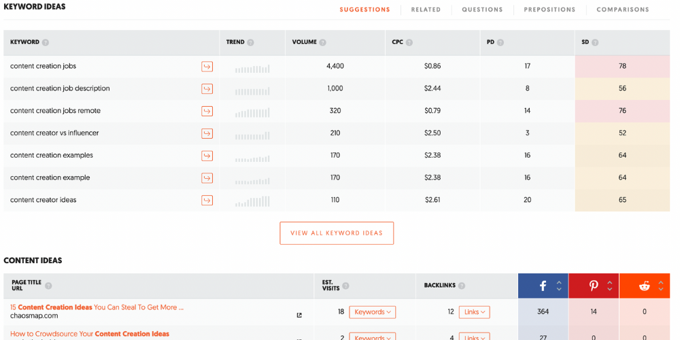Select keyword 'content creation job description'
The height and width of the screenshot is (340, 680).
coord(60,88)
